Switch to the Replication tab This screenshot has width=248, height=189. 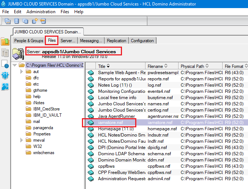point(116,41)
